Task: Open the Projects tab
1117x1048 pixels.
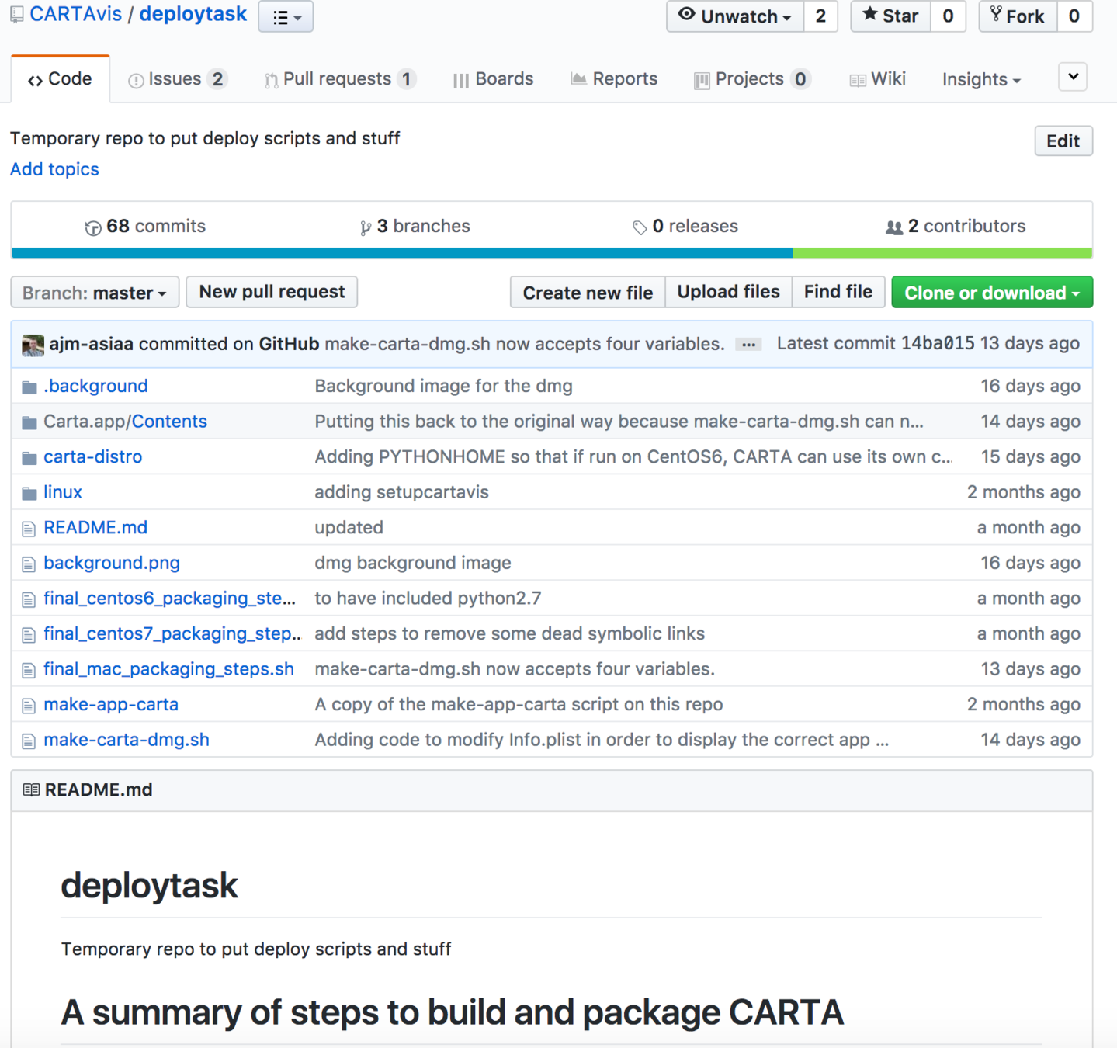Action: [x=751, y=79]
